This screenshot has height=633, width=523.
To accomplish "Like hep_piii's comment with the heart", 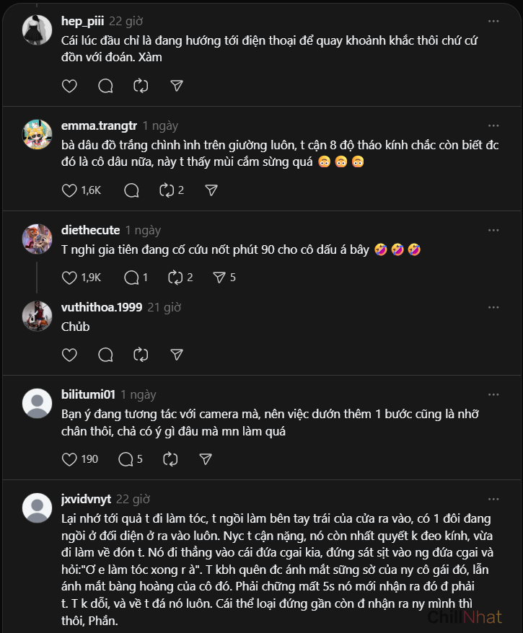I will coord(69,86).
